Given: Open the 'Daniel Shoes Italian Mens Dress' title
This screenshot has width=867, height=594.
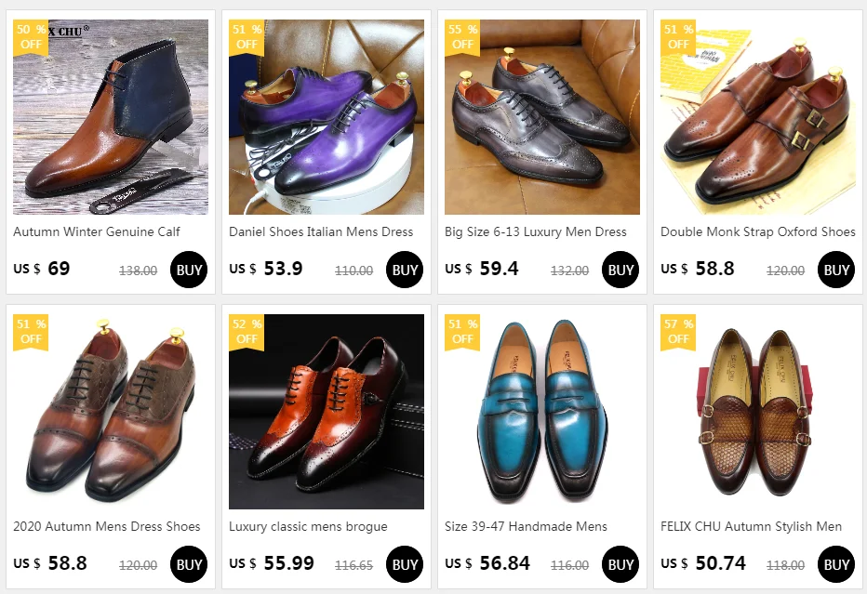Looking at the screenshot, I should click(x=321, y=231).
